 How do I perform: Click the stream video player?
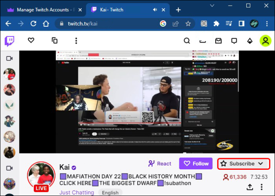pos(147,102)
